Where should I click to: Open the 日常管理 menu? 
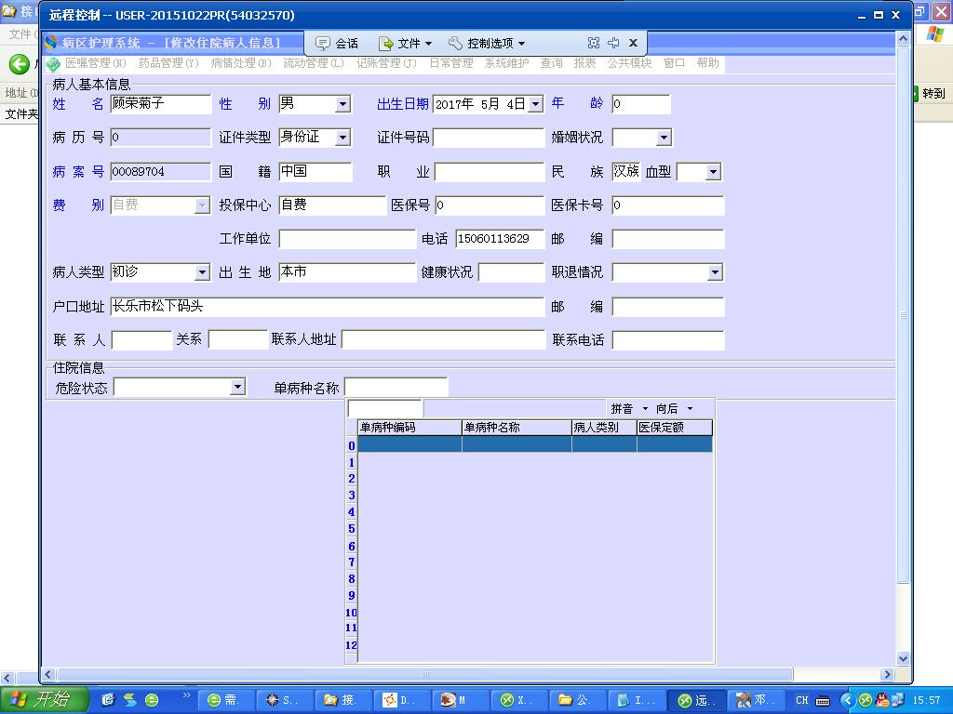coord(451,63)
